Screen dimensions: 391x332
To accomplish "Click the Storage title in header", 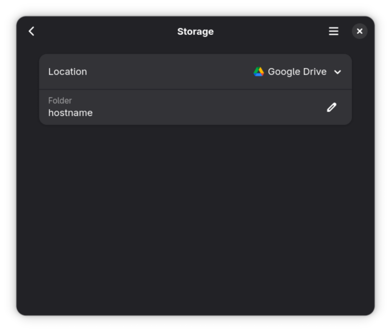I will coord(195,31).
